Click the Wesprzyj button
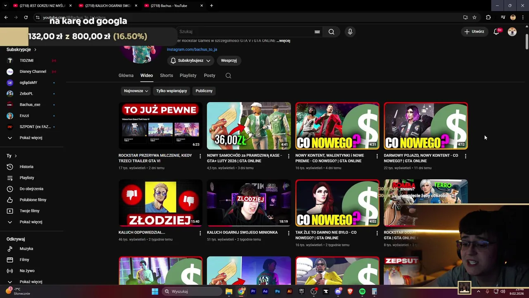Image resolution: width=529 pixels, height=298 pixels. 229,60
